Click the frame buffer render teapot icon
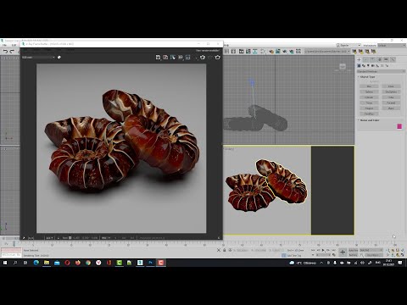407x305 pixels. tap(217, 58)
